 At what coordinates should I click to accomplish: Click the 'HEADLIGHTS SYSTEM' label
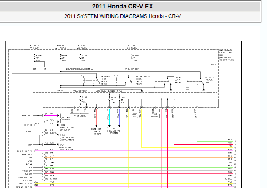point(114,132)
